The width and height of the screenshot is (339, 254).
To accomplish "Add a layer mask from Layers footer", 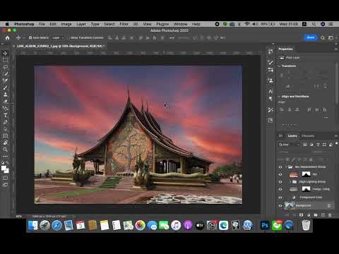I will (x=301, y=215).
